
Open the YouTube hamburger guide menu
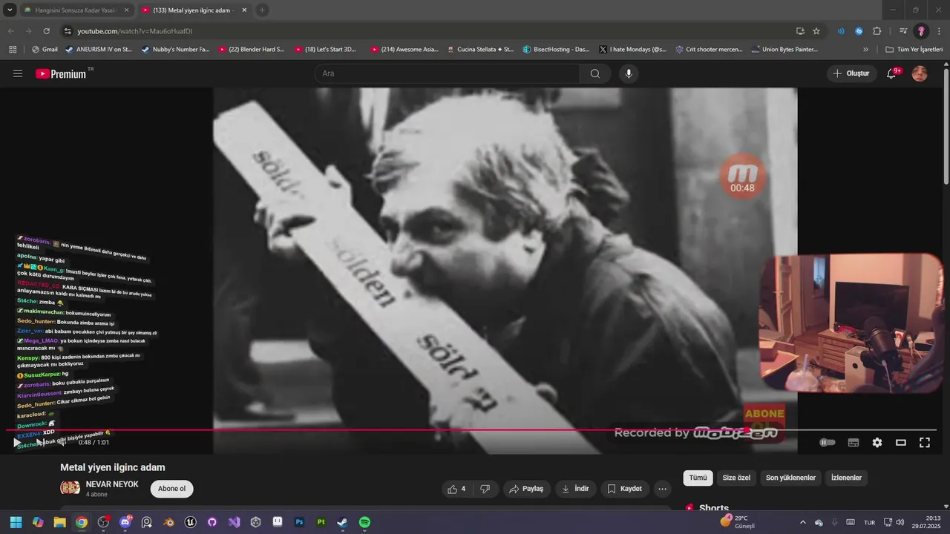click(x=18, y=73)
